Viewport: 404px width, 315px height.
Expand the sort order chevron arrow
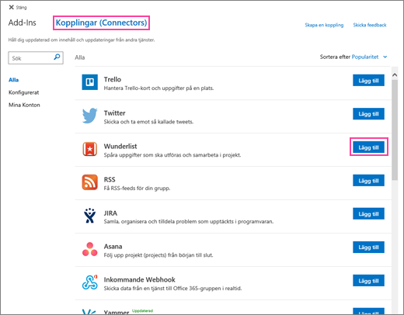[x=385, y=57]
